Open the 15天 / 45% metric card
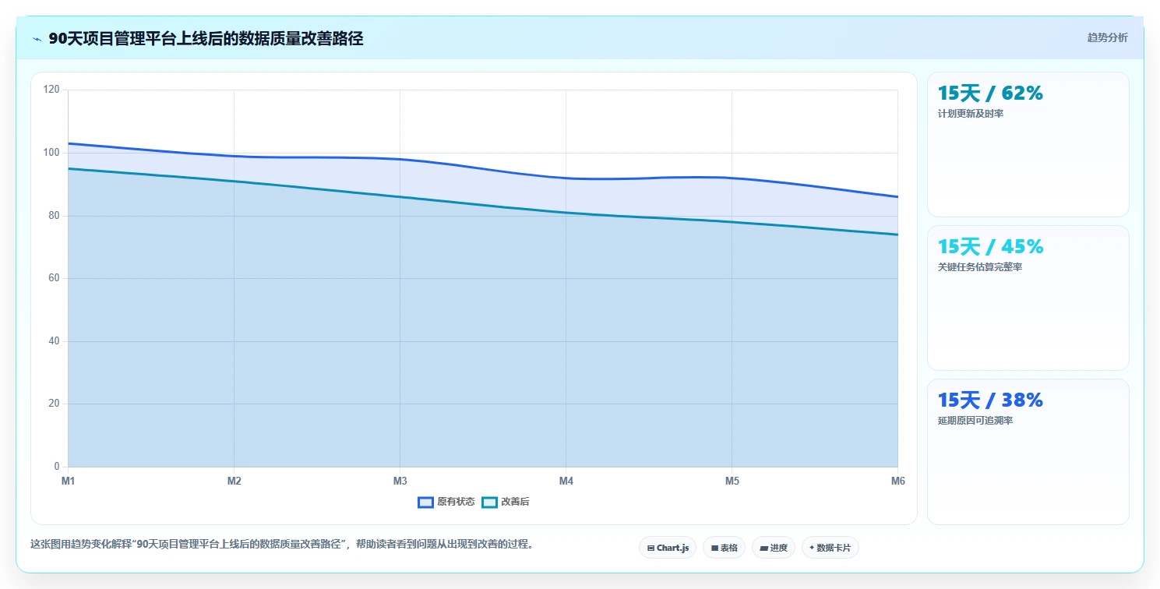Viewport: 1160px width, 589px height. coord(1028,298)
